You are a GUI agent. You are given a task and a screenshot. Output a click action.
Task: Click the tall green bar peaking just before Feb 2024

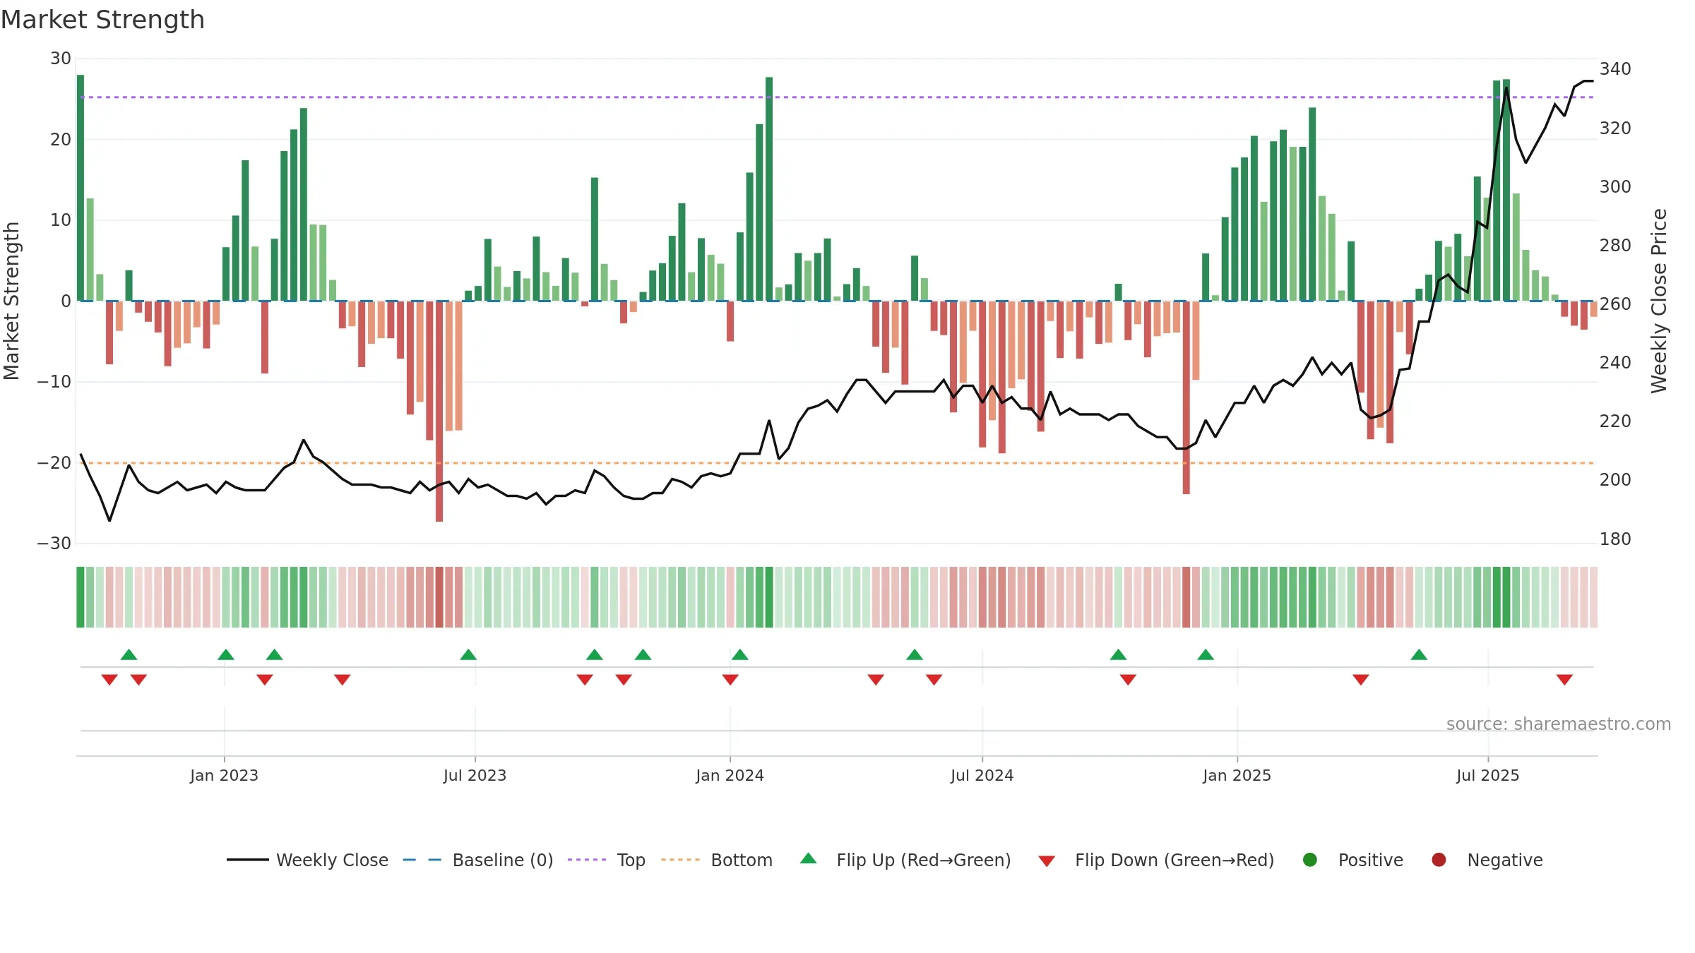769,189
